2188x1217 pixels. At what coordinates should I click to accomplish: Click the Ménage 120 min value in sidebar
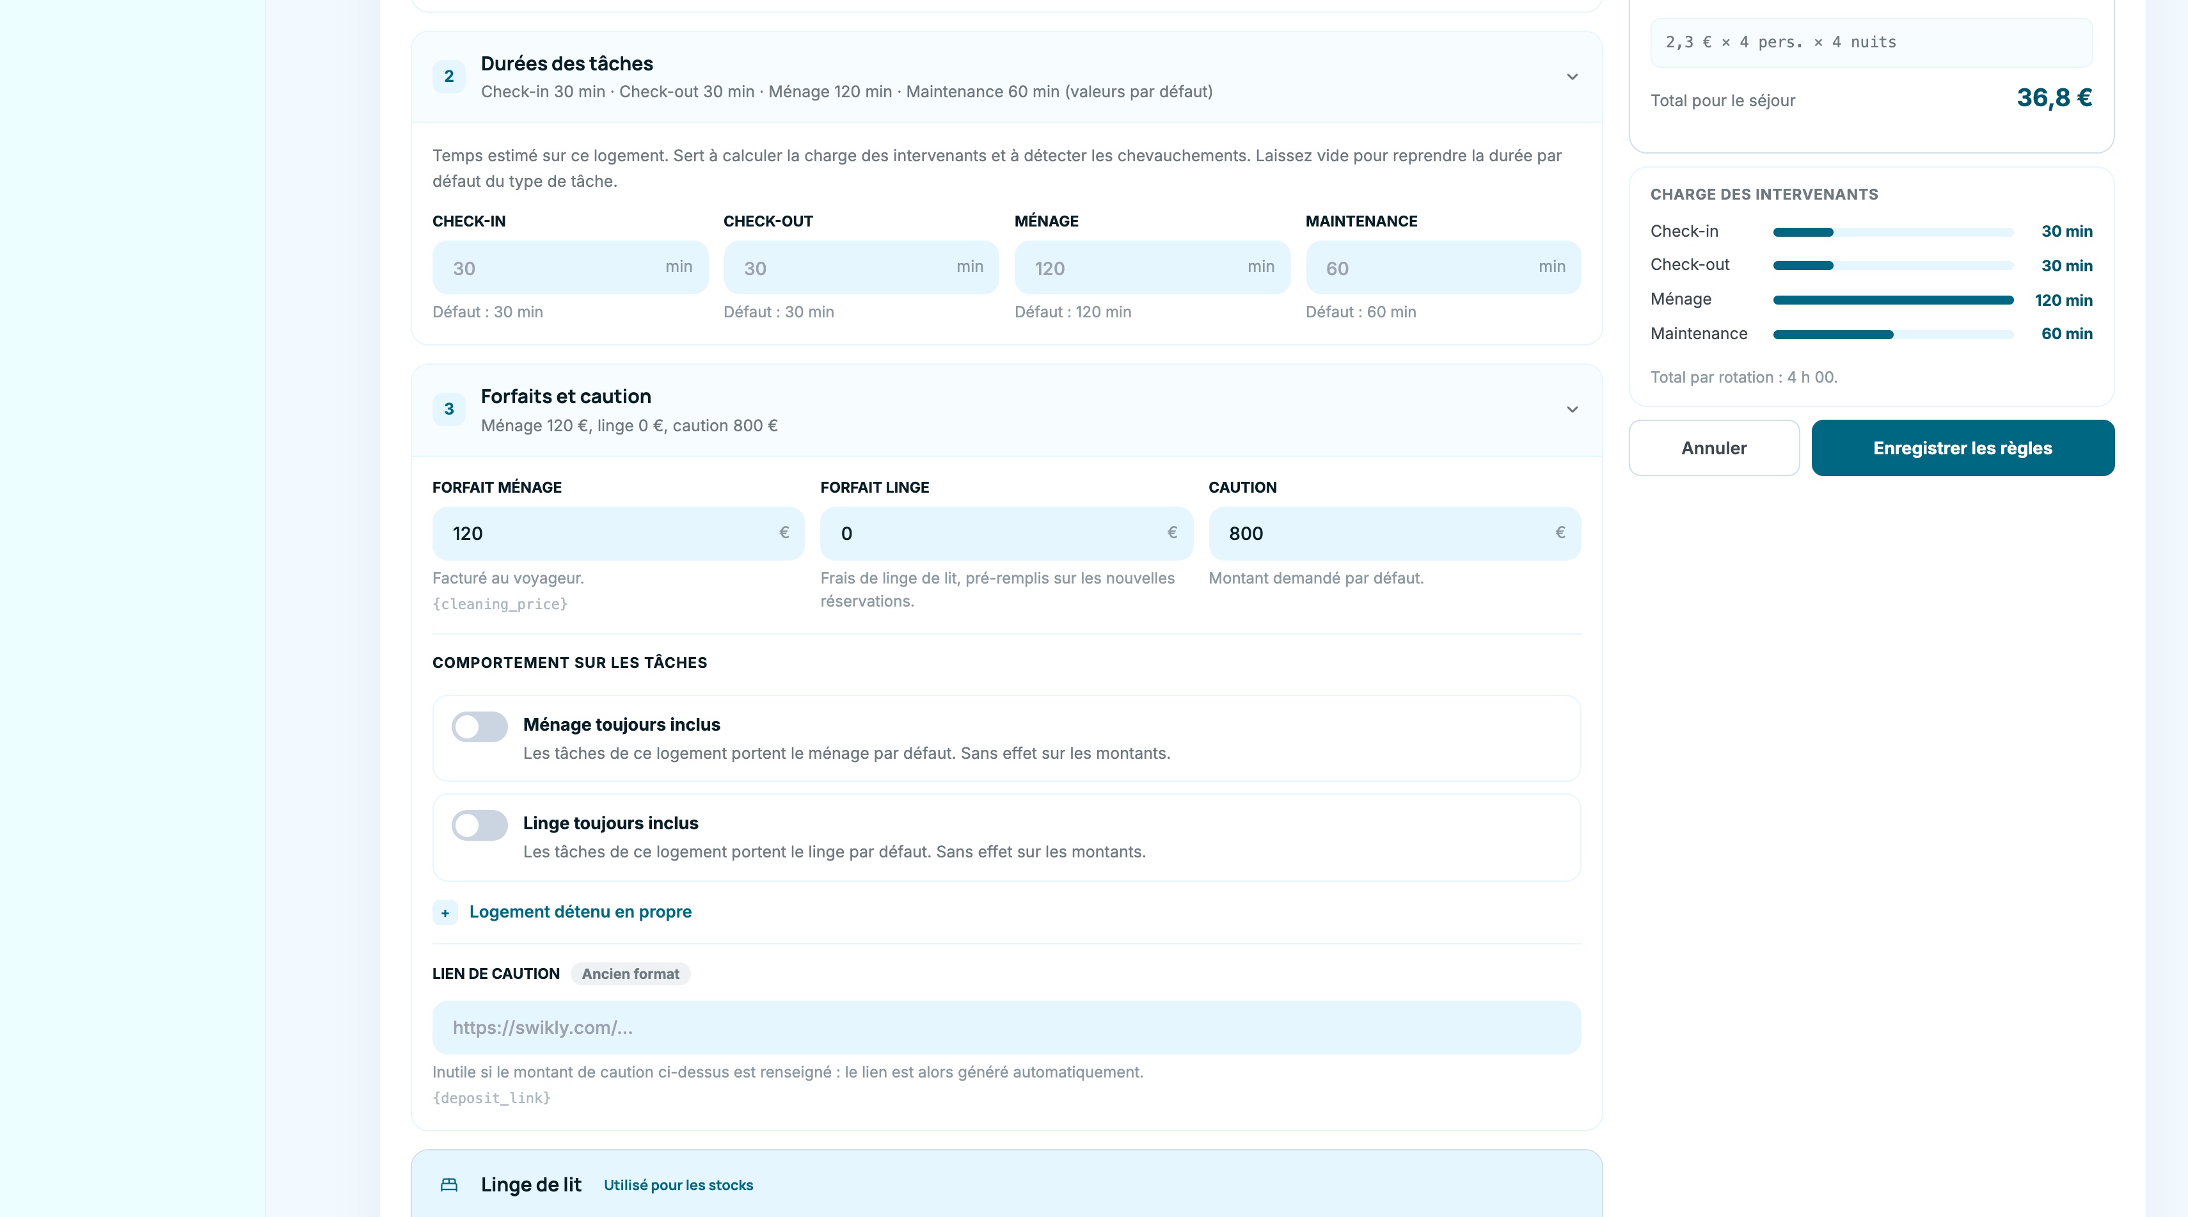(2063, 300)
